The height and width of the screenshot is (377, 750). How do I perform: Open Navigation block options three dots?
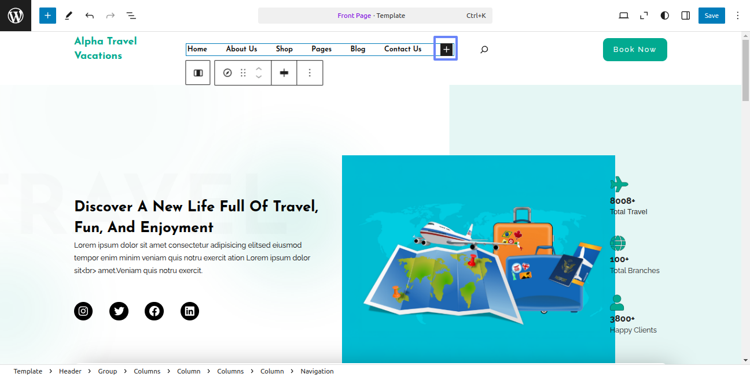310,73
